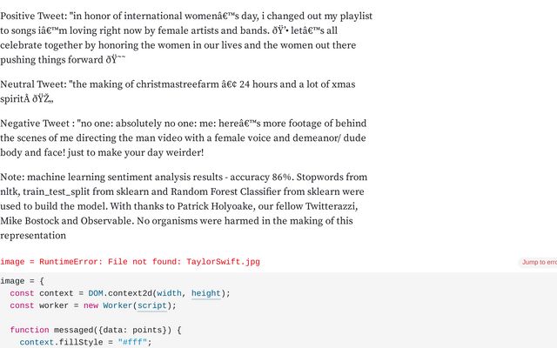557x348 pixels.
Task: Click the DOM token in code cell
Action: click(96, 293)
